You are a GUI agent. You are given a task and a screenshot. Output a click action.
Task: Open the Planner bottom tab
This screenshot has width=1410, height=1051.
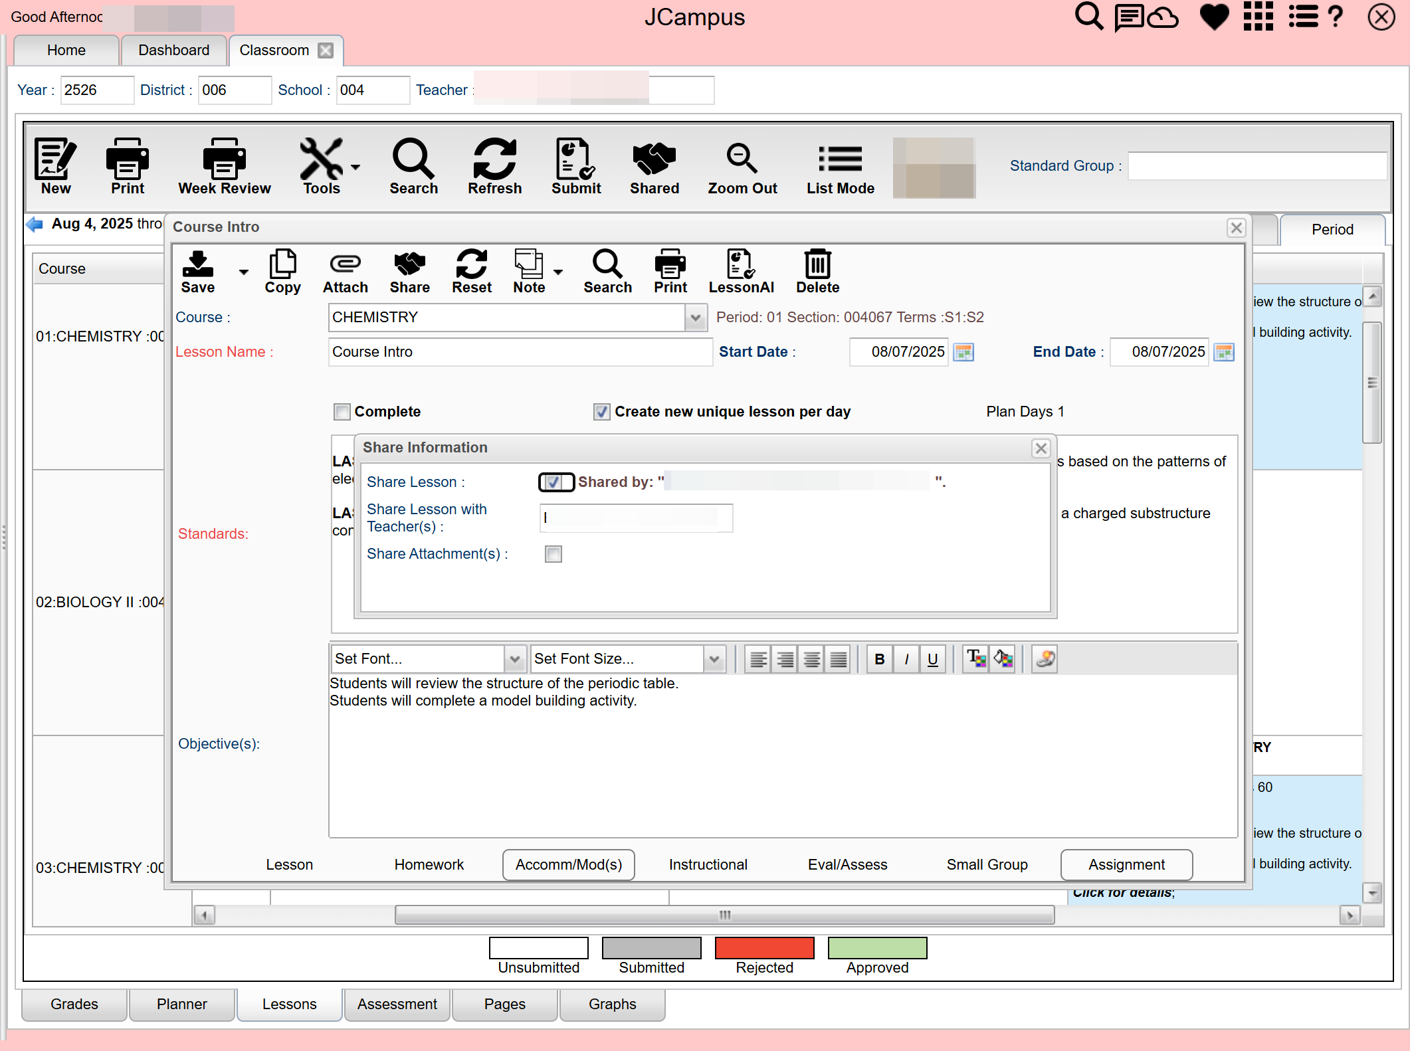182,1004
